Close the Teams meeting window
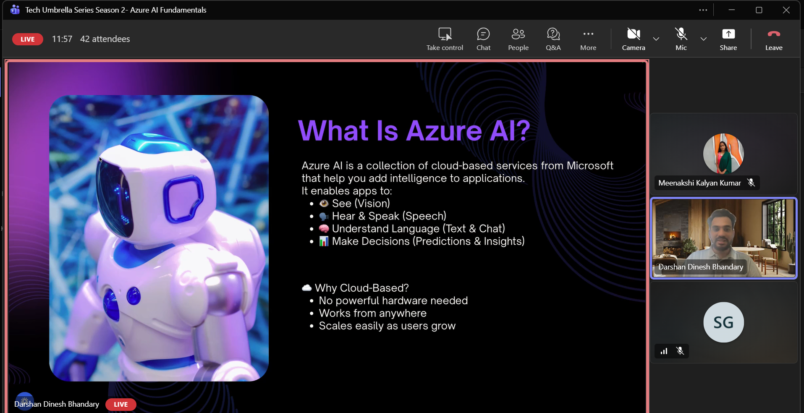This screenshot has width=804, height=413. [x=786, y=10]
